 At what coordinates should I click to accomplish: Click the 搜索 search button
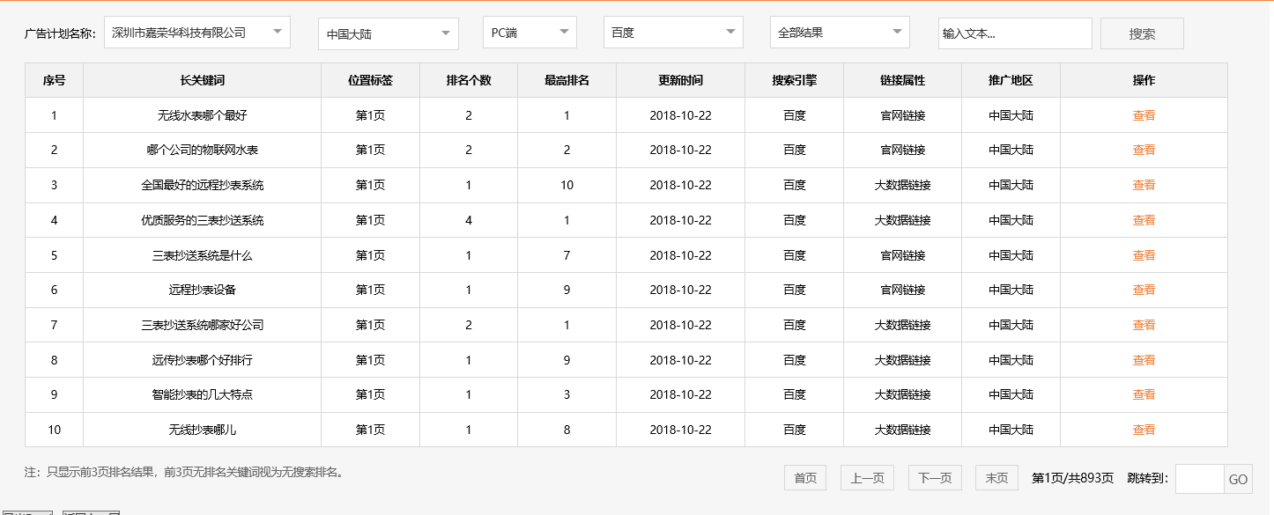pyautogui.click(x=1142, y=33)
